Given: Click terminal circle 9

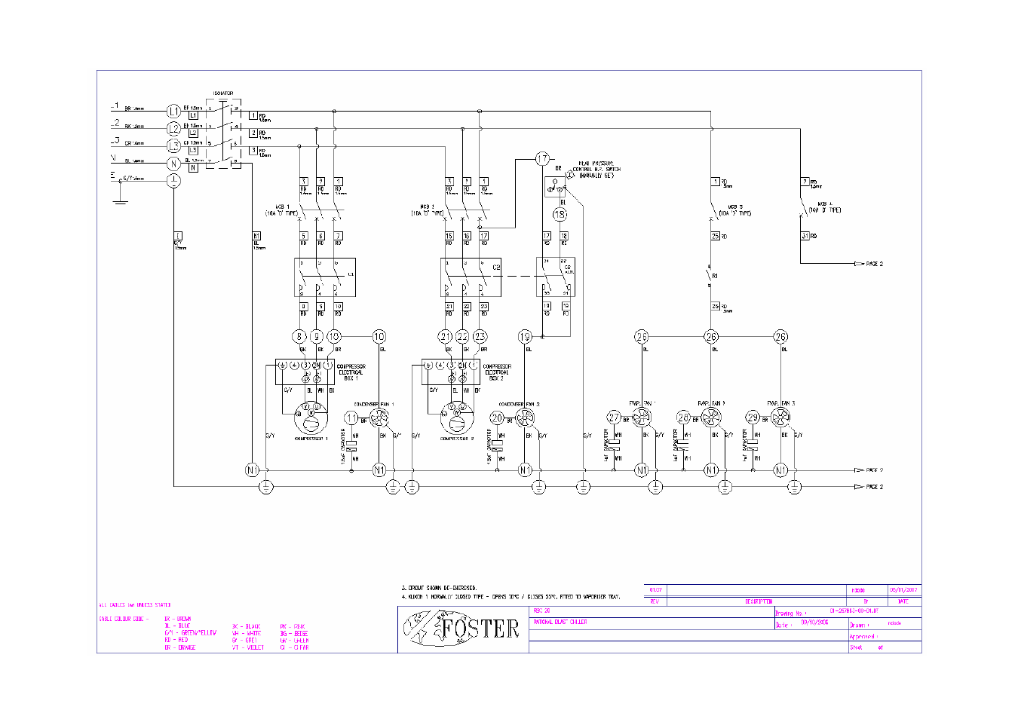Looking at the screenshot, I should click(x=317, y=337).
